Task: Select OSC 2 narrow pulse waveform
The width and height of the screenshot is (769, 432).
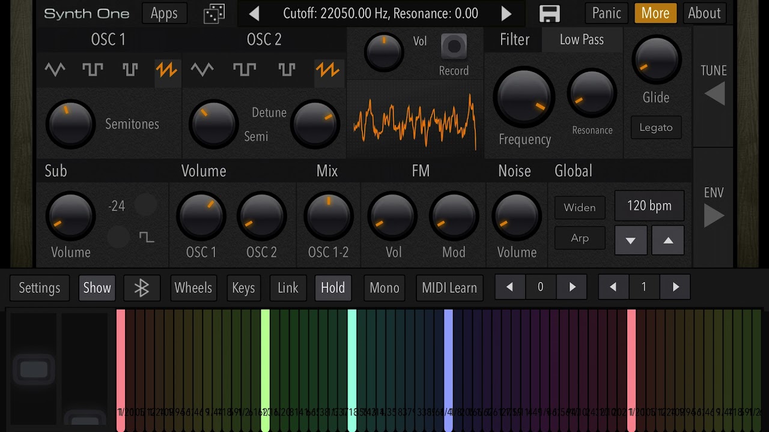Action: pyautogui.click(x=287, y=70)
